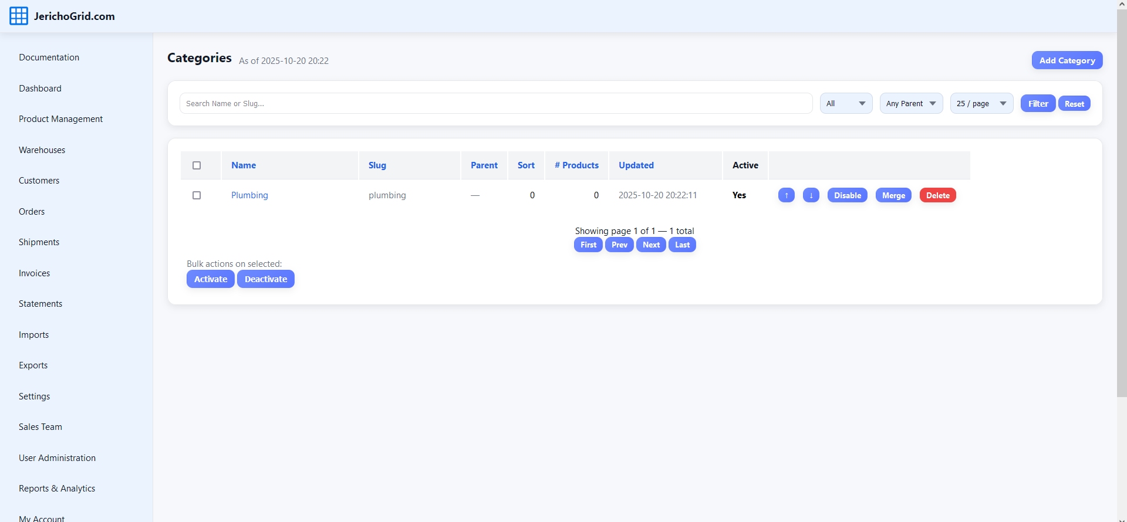
Task: Delete the Plumbing category
Action: 937,195
